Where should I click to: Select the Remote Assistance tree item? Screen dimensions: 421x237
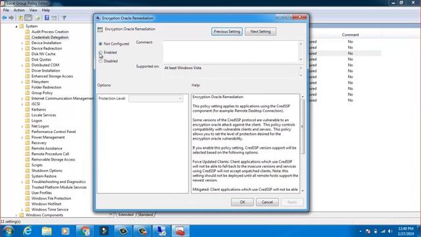click(47, 148)
